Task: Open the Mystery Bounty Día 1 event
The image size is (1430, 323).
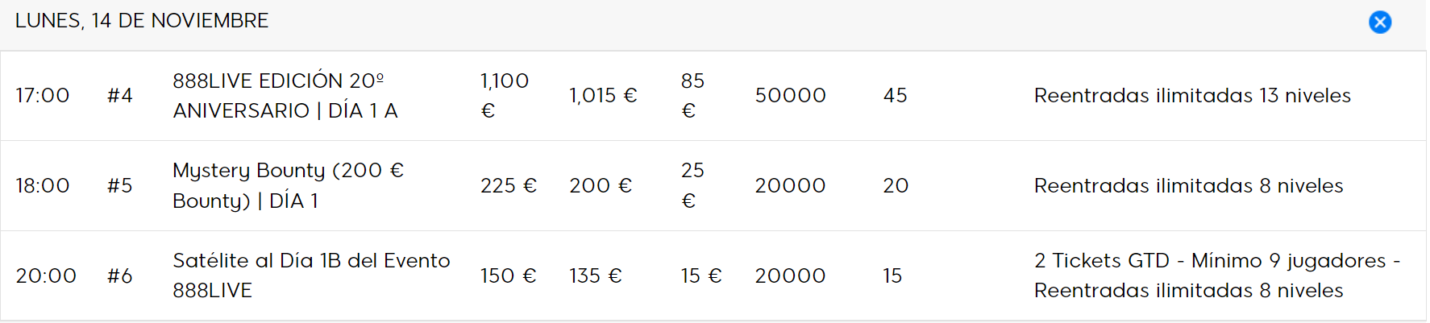Action: click(288, 185)
